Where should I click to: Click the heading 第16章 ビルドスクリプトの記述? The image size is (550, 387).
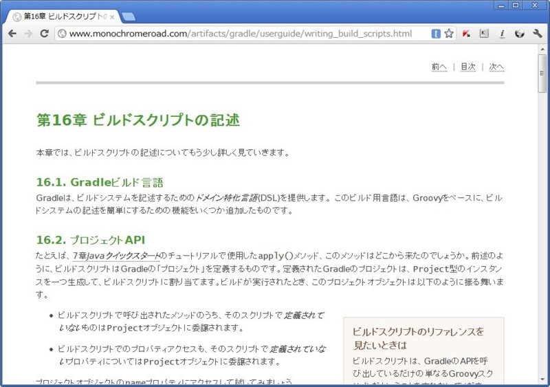pos(138,120)
